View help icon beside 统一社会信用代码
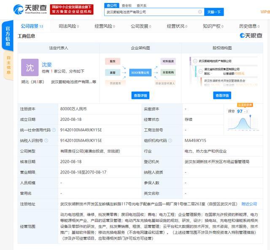The height and width of the screenshot is (250, 270). point(54,130)
